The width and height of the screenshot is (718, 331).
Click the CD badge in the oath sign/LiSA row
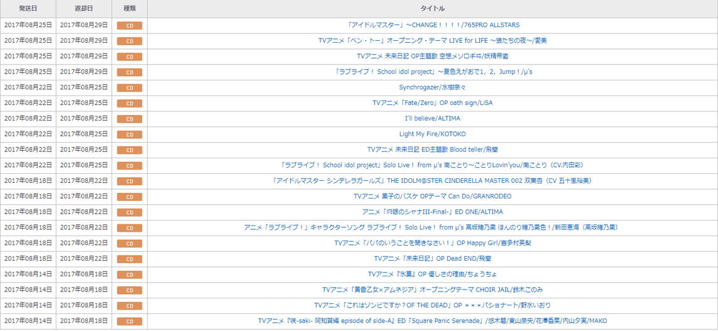pyautogui.click(x=129, y=104)
